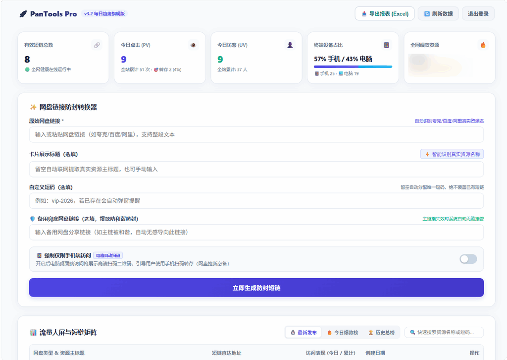Image resolution: width=507 pixels, height=360 pixels.
Task: Click 全站累计 51 次 stat text
Action: click(x=135, y=69)
